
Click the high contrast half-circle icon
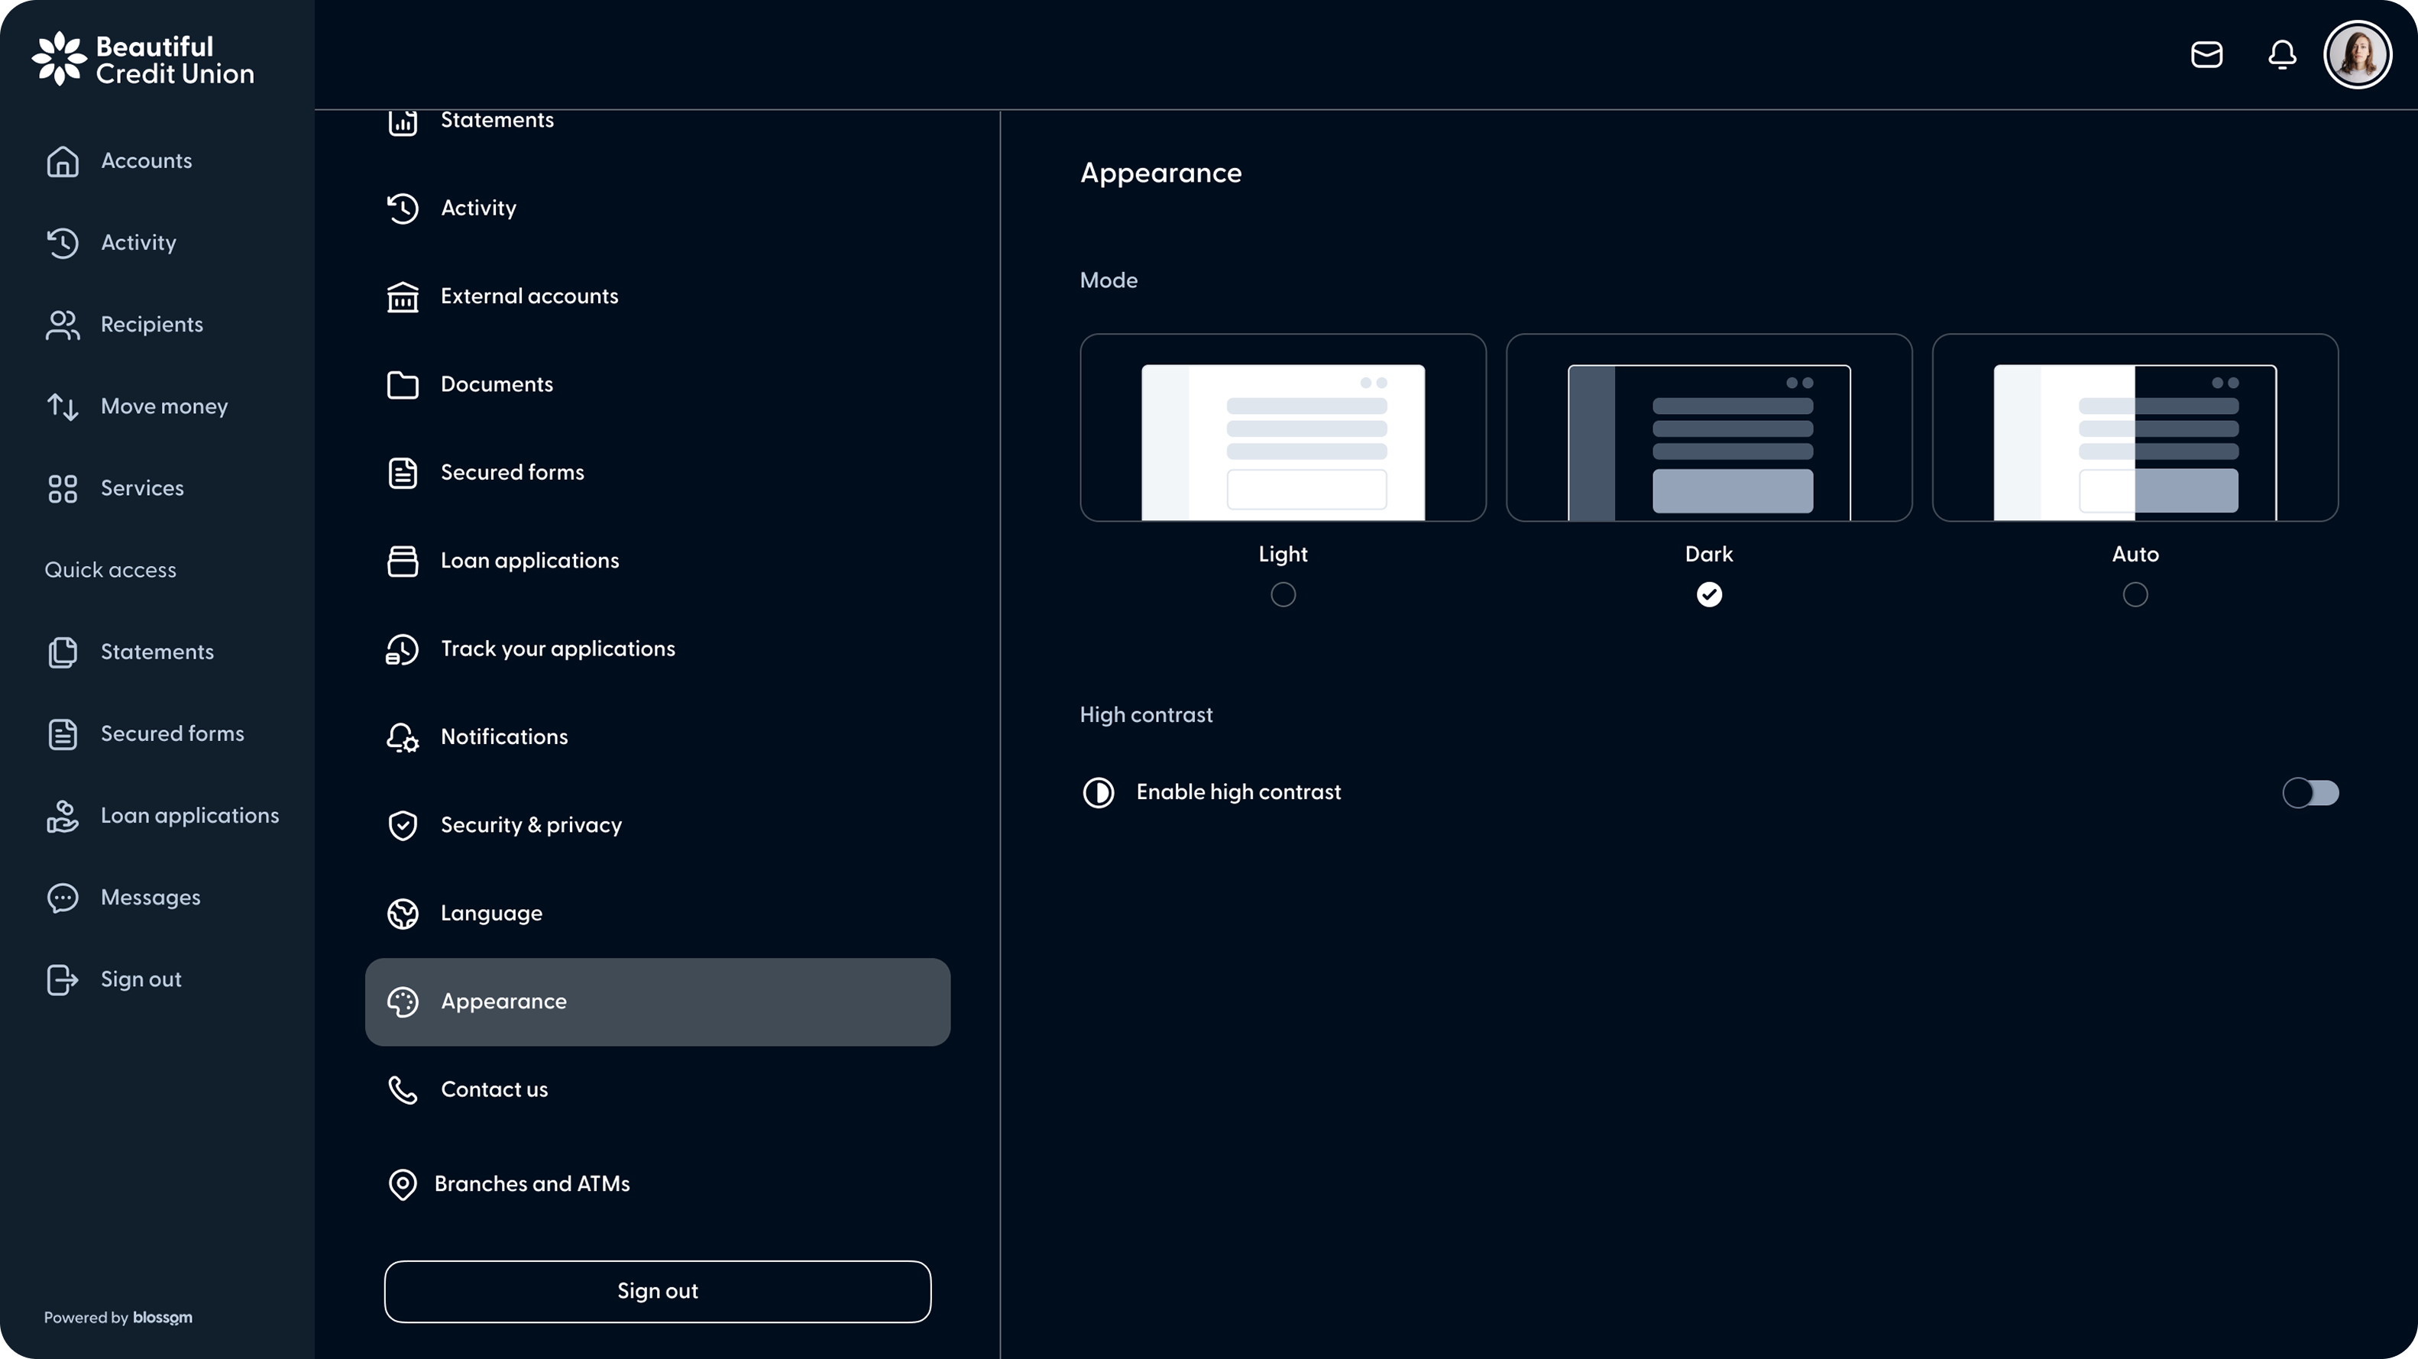[x=1099, y=793]
